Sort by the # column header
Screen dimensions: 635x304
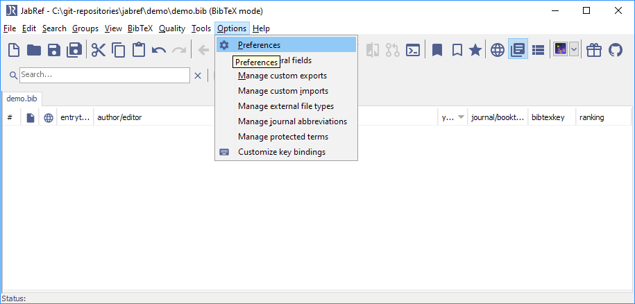(11, 117)
